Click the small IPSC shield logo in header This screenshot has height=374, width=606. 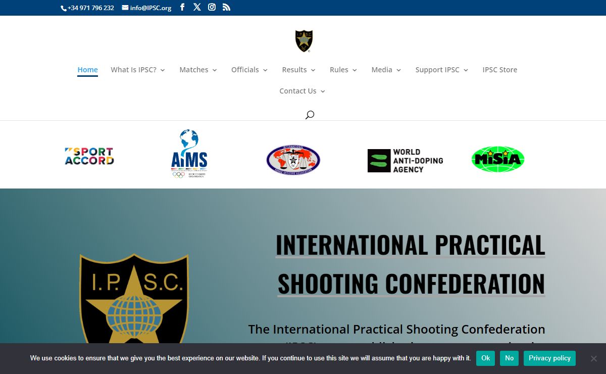(304, 41)
